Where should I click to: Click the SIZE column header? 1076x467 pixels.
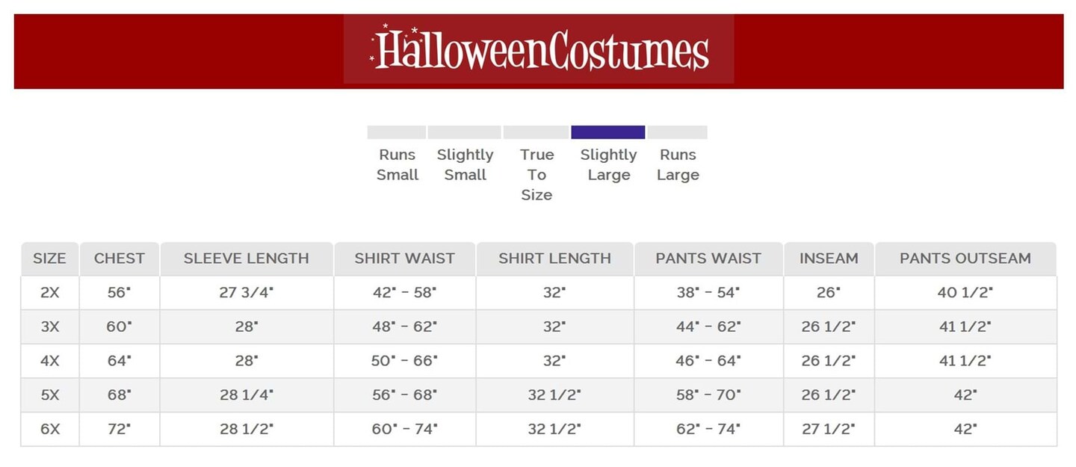coord(49,259)
